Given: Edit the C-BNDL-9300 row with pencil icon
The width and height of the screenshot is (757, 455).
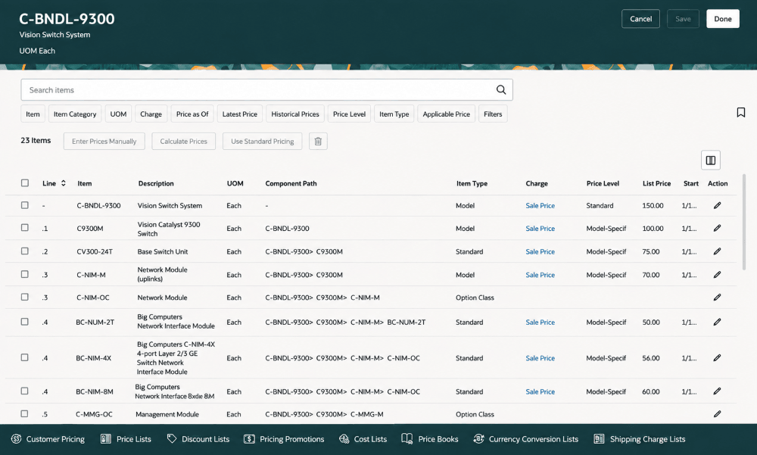Looking at the screenshot, I should click(718, 206).
